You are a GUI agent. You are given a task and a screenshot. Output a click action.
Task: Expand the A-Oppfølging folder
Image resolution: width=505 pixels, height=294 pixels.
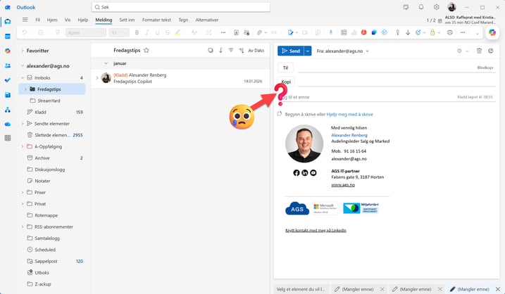[x=23, y=147]
